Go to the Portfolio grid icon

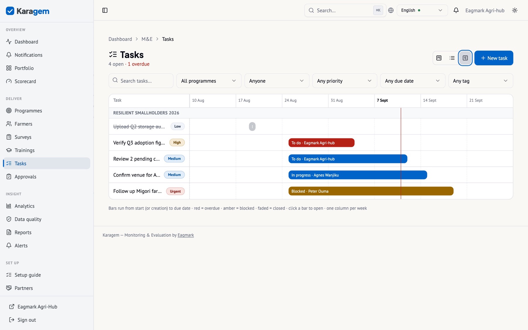click(9, 68)
